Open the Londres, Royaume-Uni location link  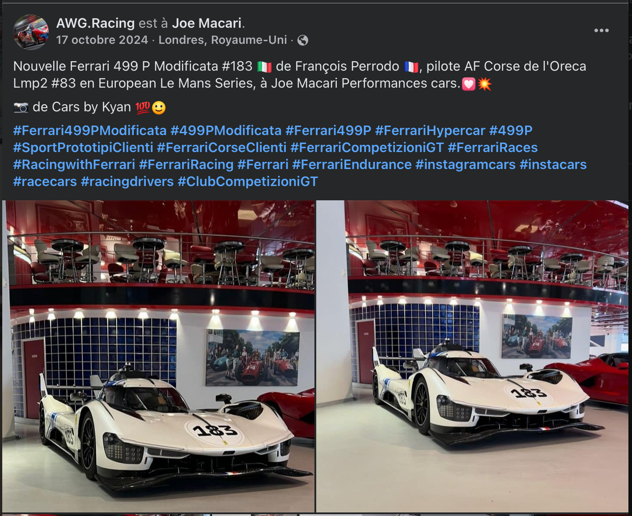223,40
